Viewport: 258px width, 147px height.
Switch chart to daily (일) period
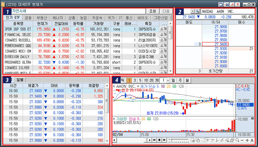click(x=173, y=80)
